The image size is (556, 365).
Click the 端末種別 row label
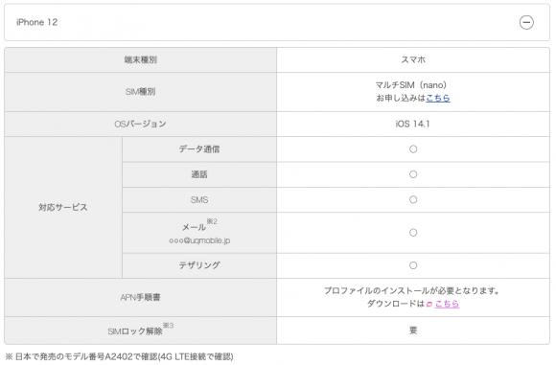coord(140,60)
